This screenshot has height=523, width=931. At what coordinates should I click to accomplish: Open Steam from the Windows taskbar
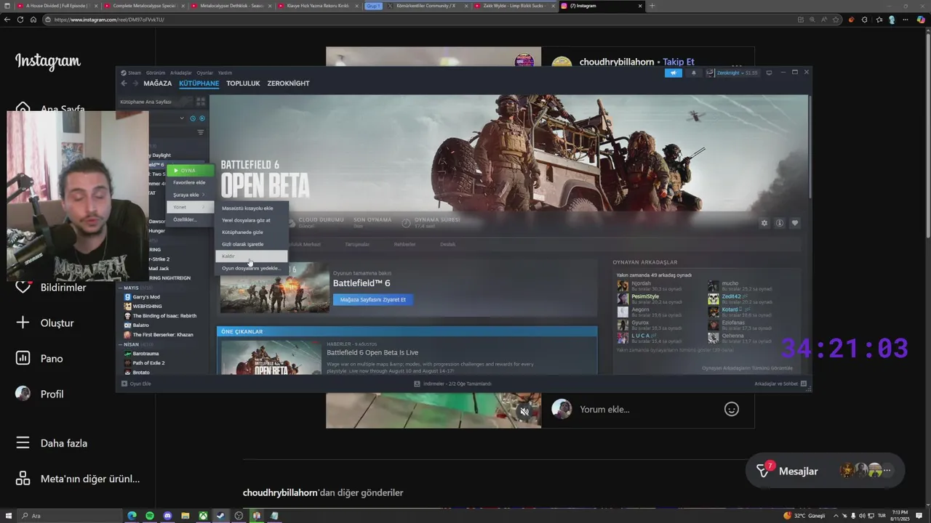click(221, 516)
